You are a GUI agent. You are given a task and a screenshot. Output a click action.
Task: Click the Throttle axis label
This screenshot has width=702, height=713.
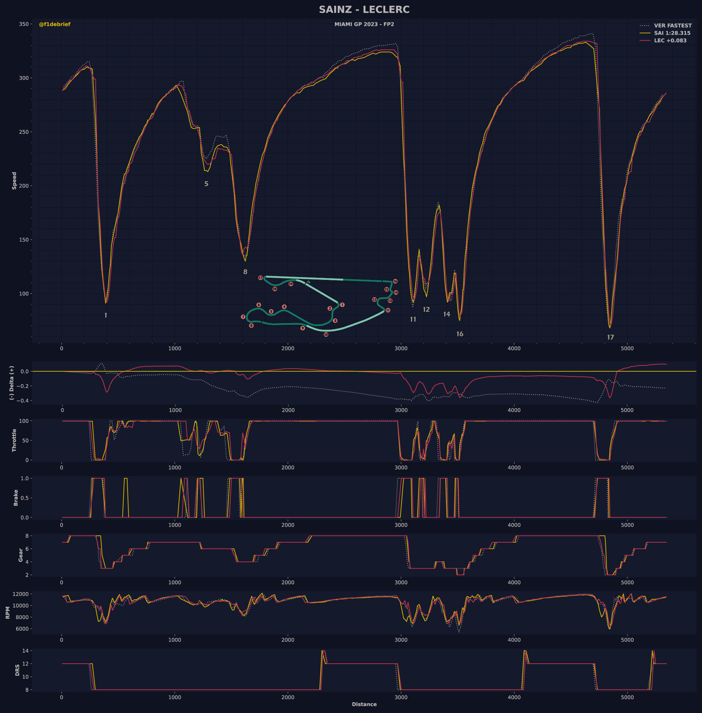(14, 440)
